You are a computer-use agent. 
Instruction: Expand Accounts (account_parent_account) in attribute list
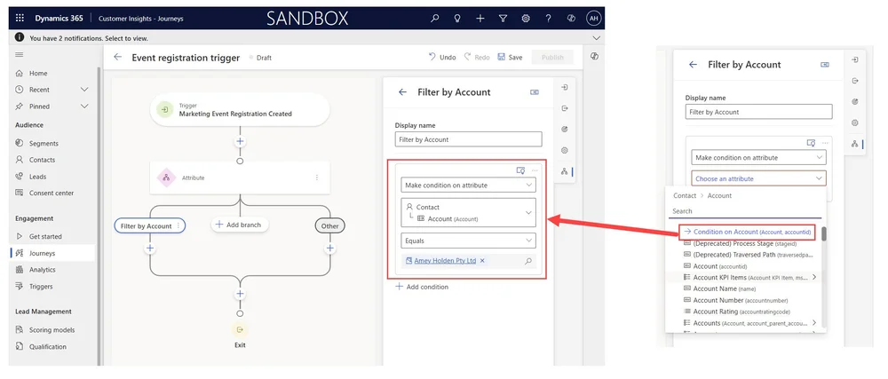(813, 322)
